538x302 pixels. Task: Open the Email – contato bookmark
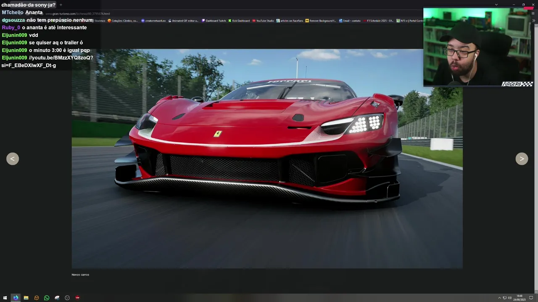click(x=350, y=21)
